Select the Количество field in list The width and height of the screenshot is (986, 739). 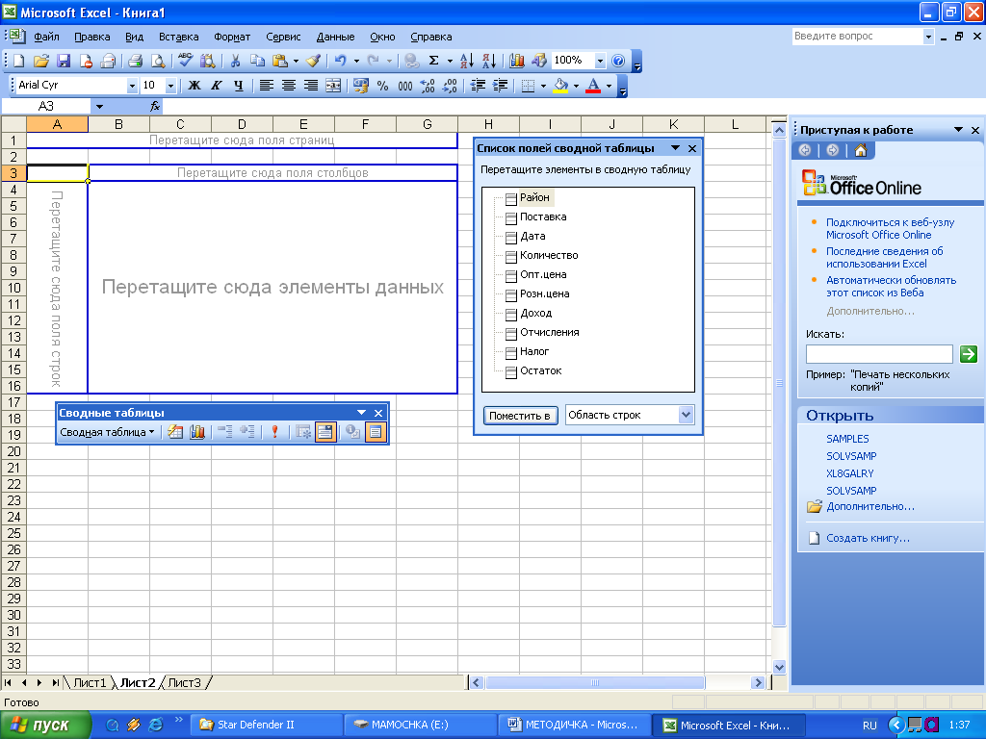[548, 255]
